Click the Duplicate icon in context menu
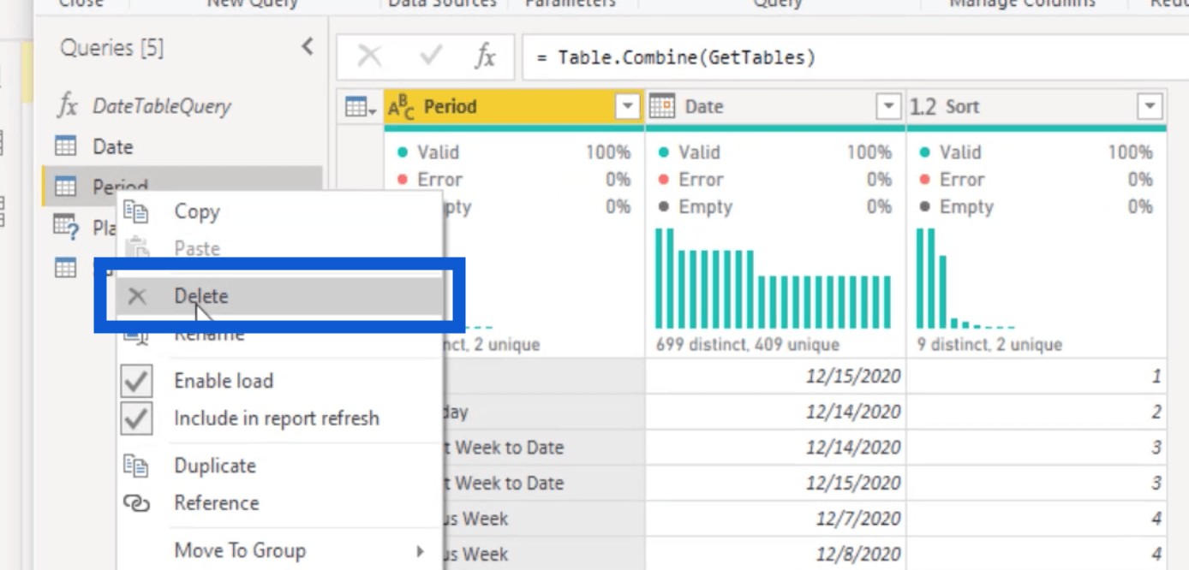This screenshot has width=1189, height=570. pos(136,466)
